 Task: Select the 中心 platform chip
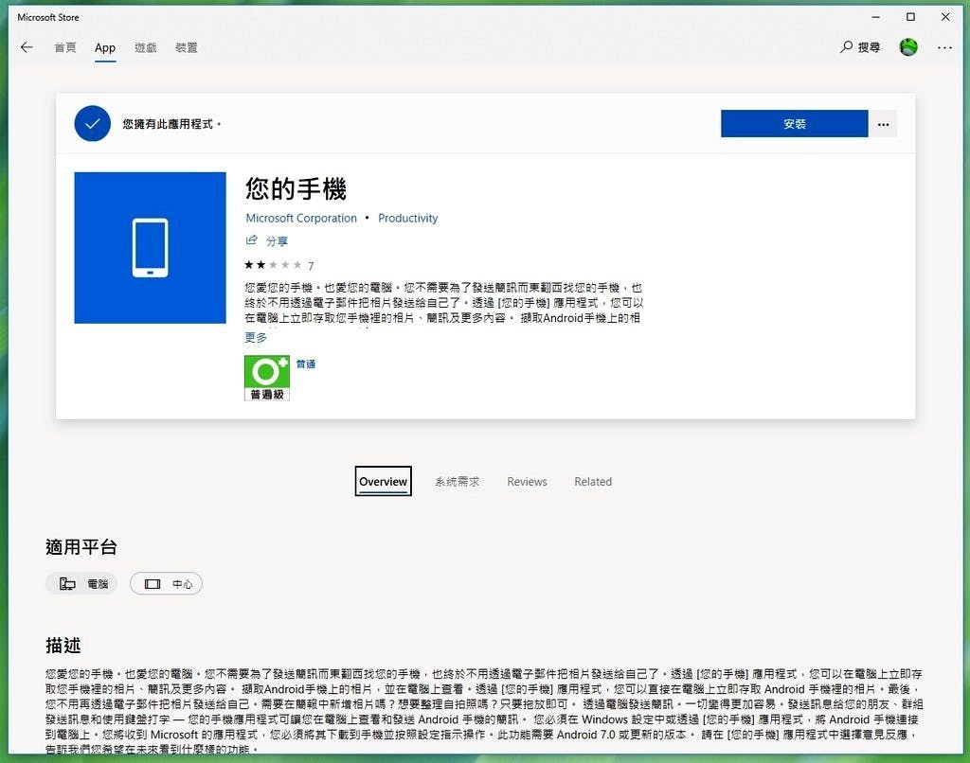pyautogui.click(x=166, y=584)
